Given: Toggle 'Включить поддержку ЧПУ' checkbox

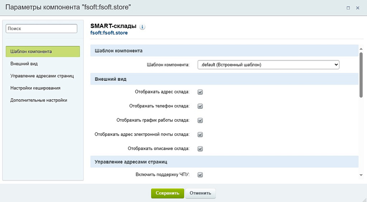Looking at the screenshot, I should (200, 175).
